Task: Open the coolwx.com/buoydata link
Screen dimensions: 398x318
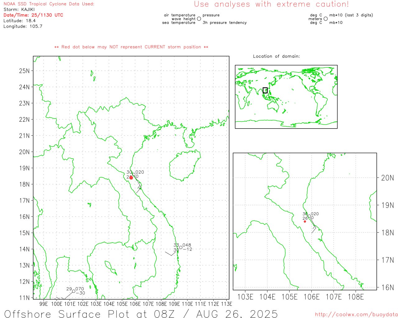Action: (x=356, y=315)
